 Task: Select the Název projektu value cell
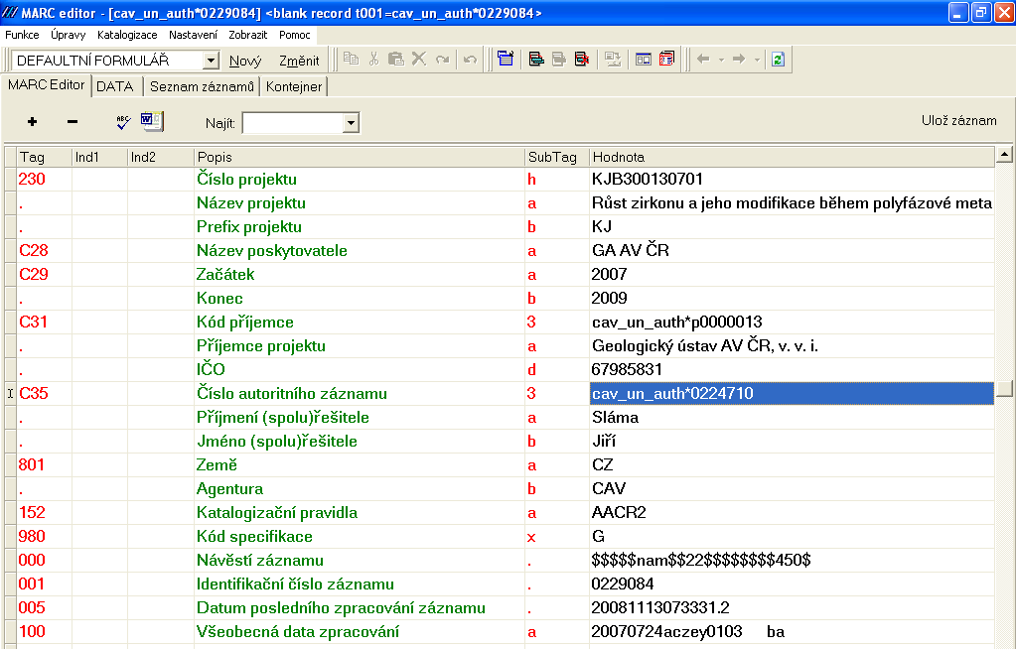(x=792, y=203)
